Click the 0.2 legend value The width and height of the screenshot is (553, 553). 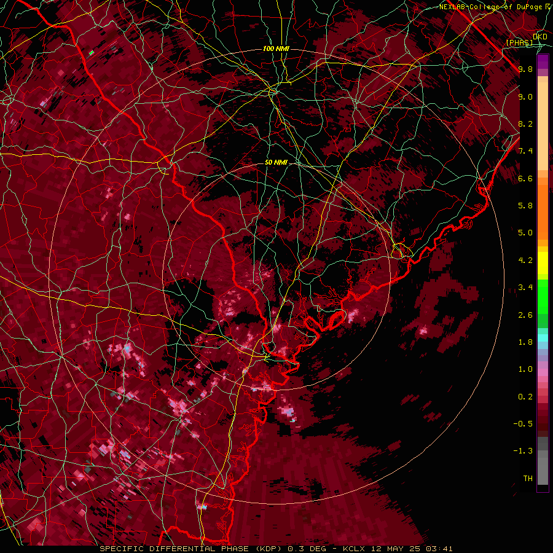[525, 397]
